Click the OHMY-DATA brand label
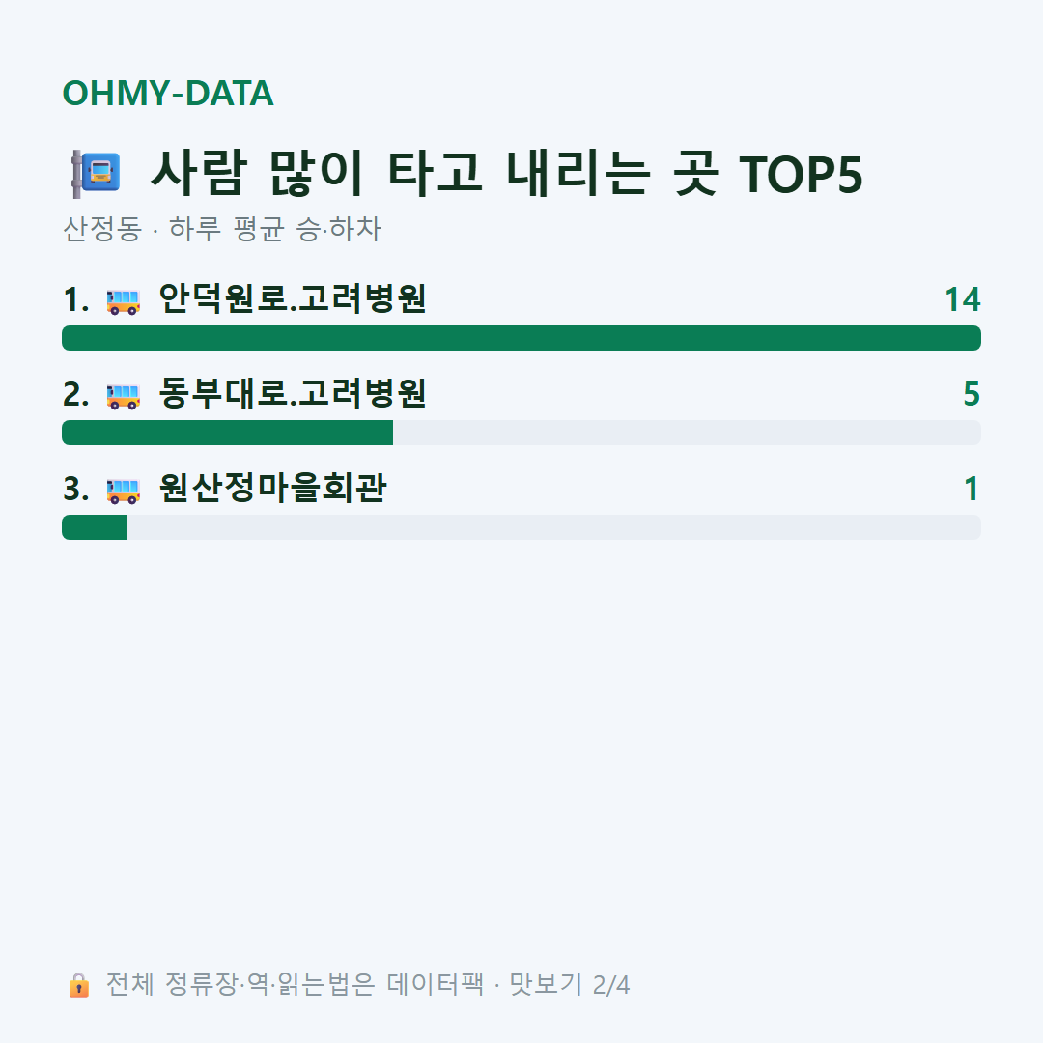This screenshot has width=1043, height=1043. click(168, 93)
